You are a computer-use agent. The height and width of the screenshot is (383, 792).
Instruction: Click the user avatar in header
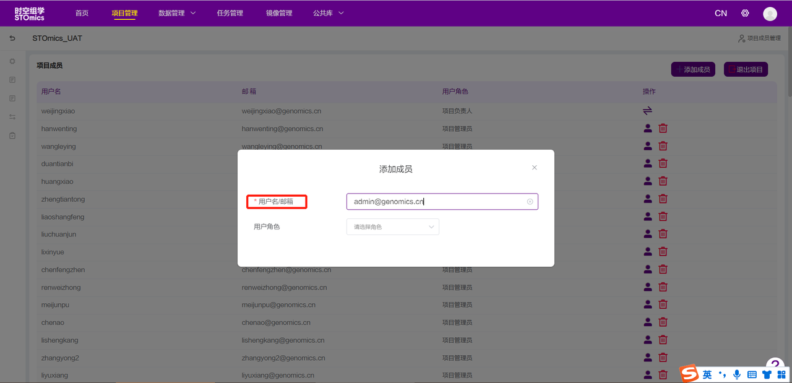coord(770,14)
